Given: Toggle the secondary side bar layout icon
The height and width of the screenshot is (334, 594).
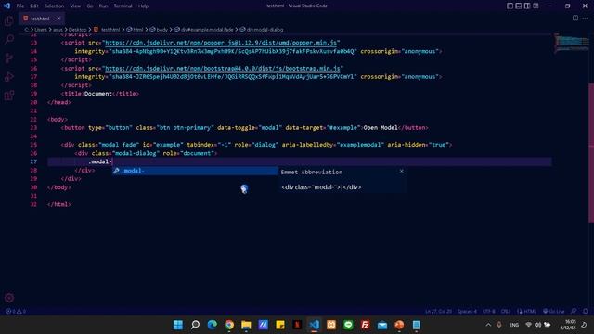Looking at the screenshot, I should click(527, 6).
